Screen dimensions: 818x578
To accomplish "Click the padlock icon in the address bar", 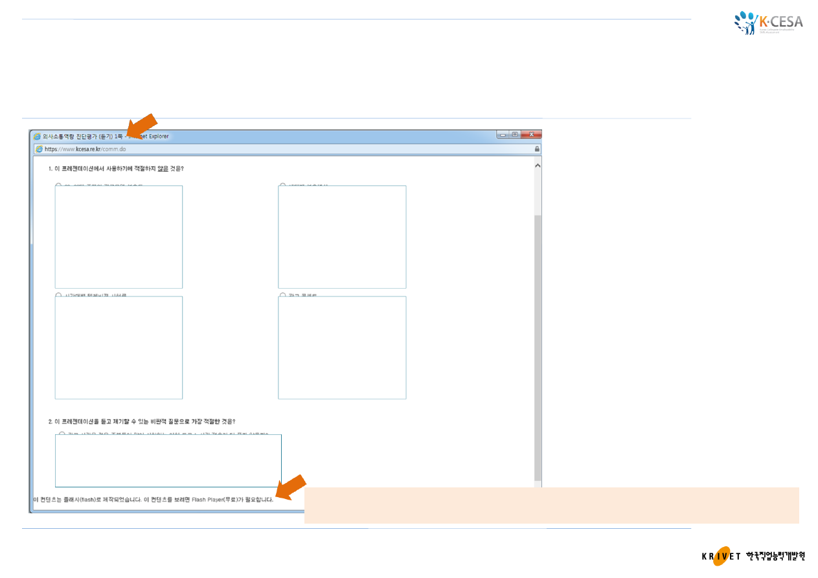I will tap(537, 149).
